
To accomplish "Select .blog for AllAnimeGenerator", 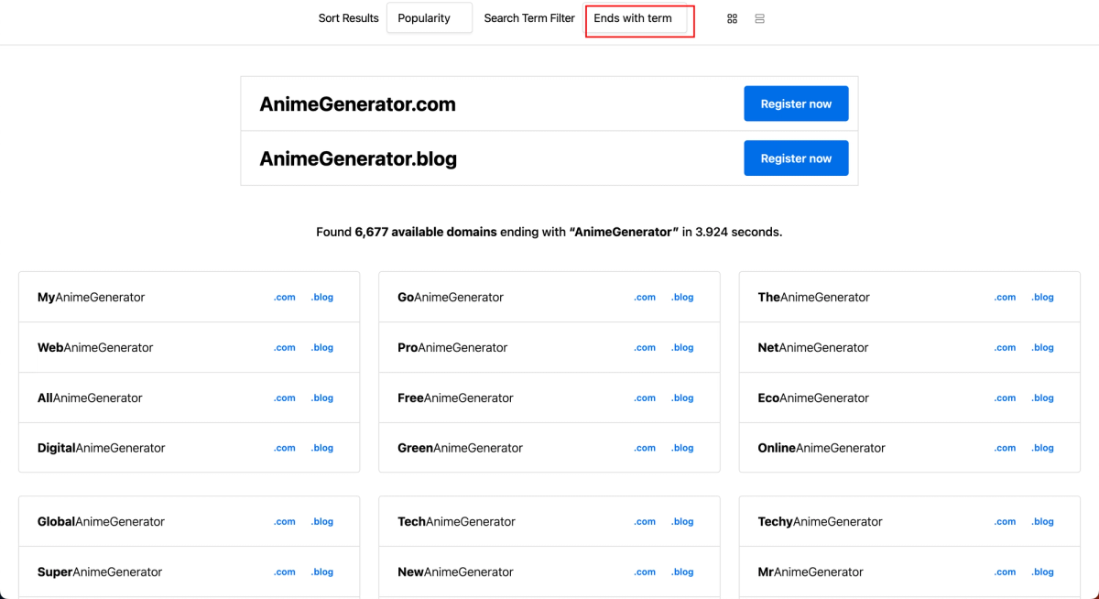I will coord(321,398).
